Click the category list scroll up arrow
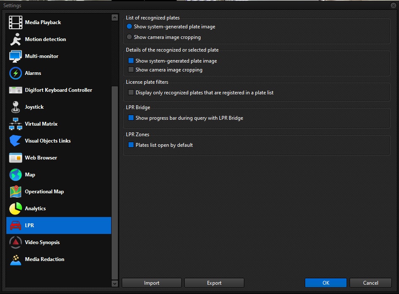 click(115, 18)
